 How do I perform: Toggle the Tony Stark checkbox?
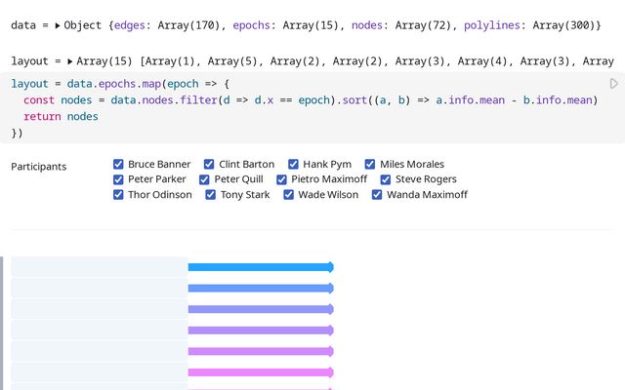coord(211,195)
